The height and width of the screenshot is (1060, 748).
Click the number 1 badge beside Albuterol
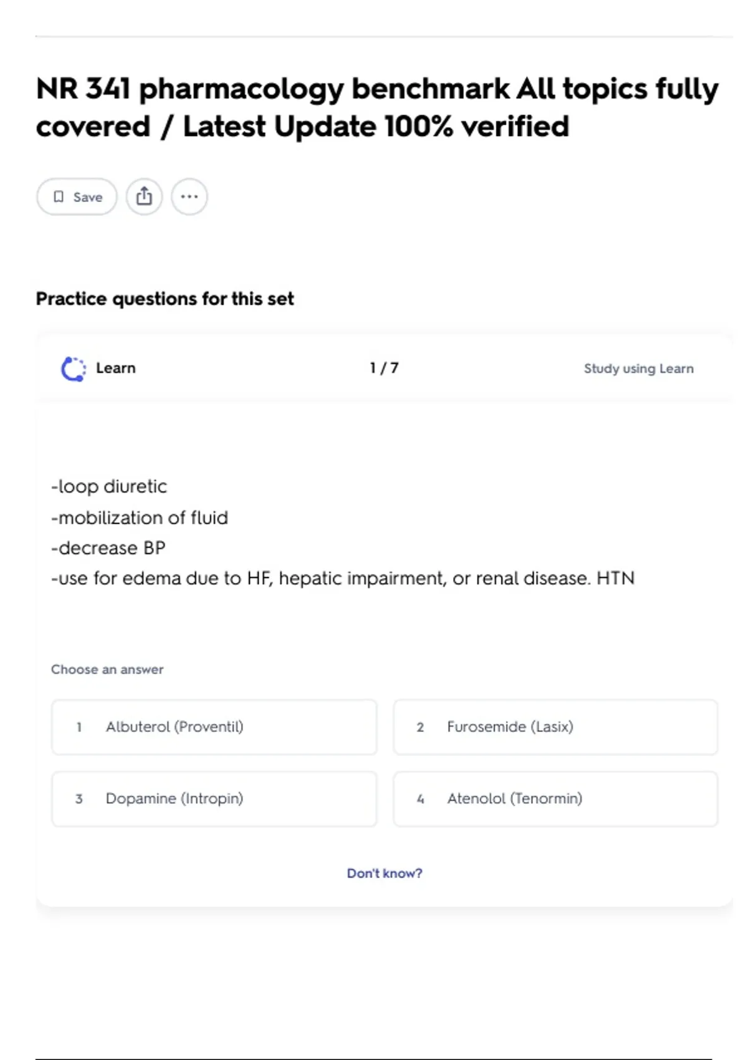coord(79,727)
